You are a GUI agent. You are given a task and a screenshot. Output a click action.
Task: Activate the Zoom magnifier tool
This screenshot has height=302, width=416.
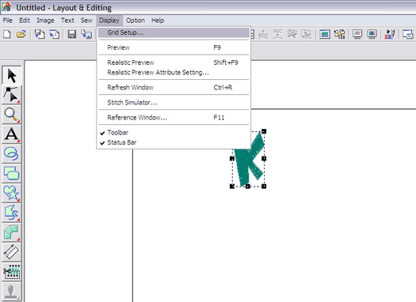pos(11,115)
